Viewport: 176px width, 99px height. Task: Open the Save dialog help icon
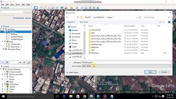(x=169, y=22)
